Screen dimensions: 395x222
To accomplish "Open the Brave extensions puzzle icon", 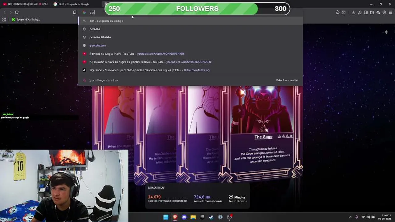I will tap(337, 12).
